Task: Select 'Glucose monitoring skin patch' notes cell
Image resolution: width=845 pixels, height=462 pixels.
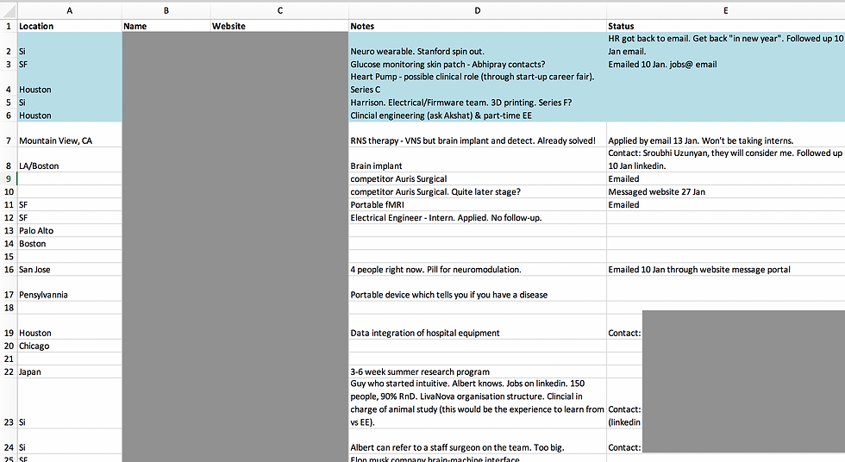Action: click(x=478, y=64)
